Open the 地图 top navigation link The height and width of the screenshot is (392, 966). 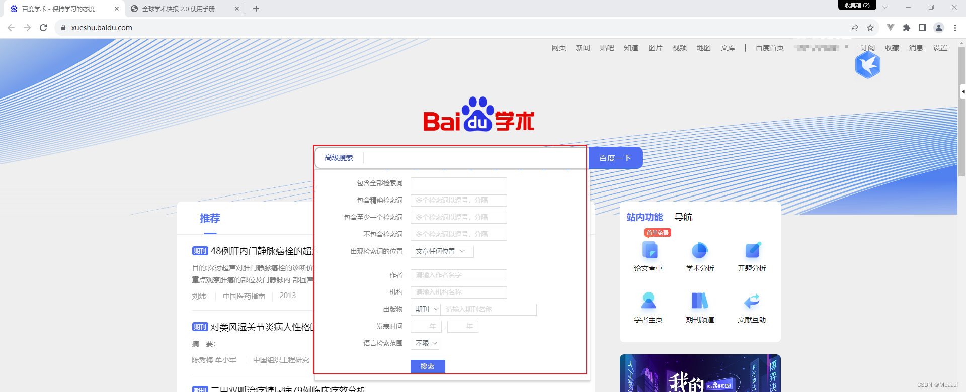pyautogui.click(x=703, y=48)
